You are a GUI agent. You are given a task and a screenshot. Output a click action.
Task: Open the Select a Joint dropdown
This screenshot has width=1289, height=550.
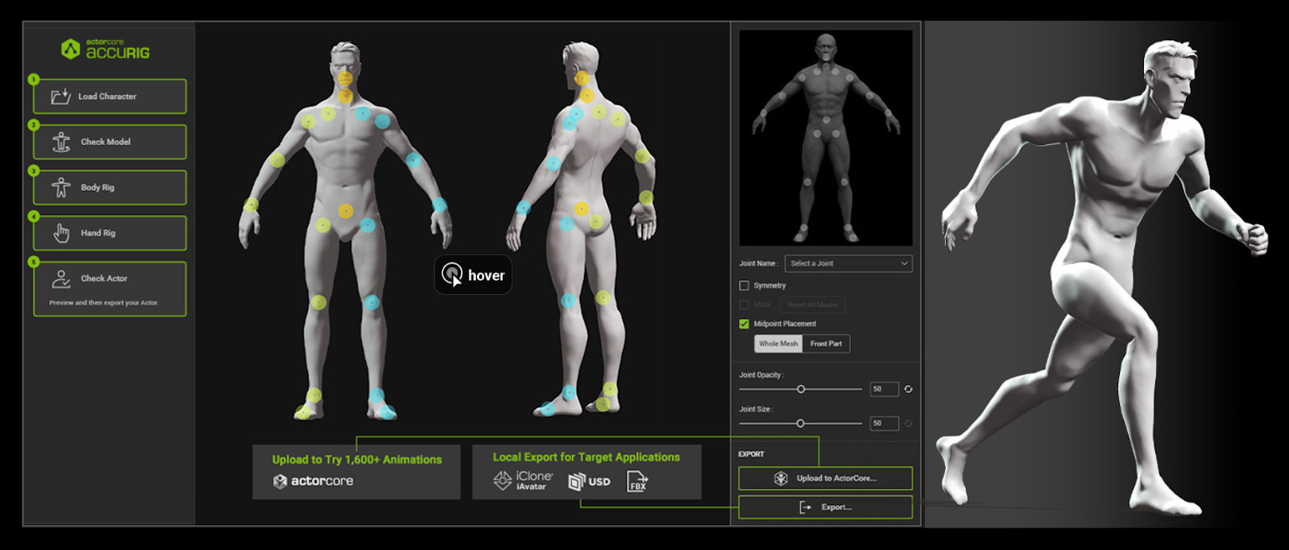[x=849, y=263]
